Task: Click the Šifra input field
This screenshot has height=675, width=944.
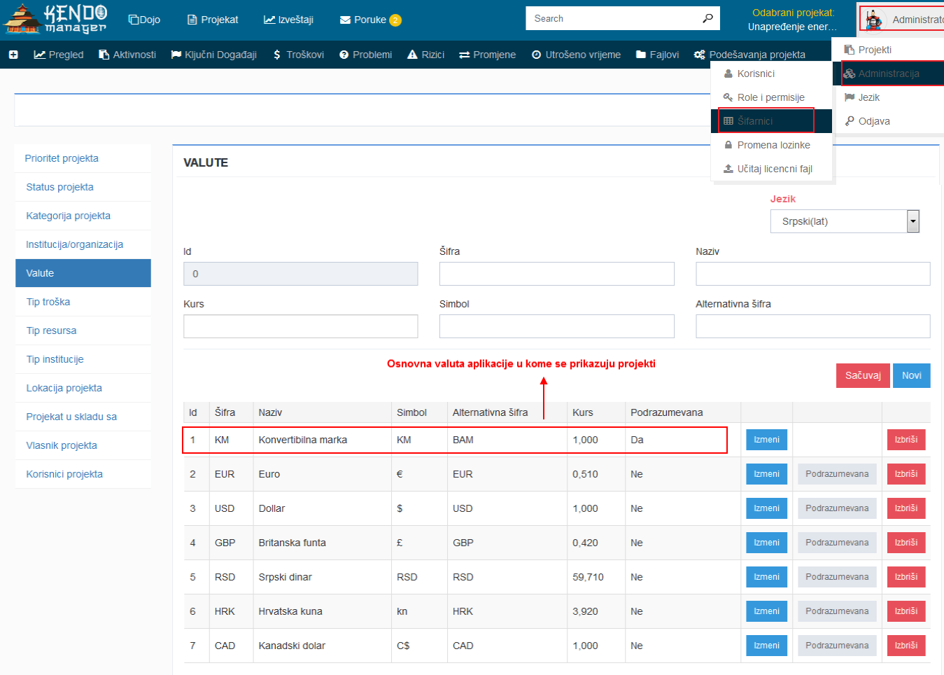Action: (x=557, y=274)
